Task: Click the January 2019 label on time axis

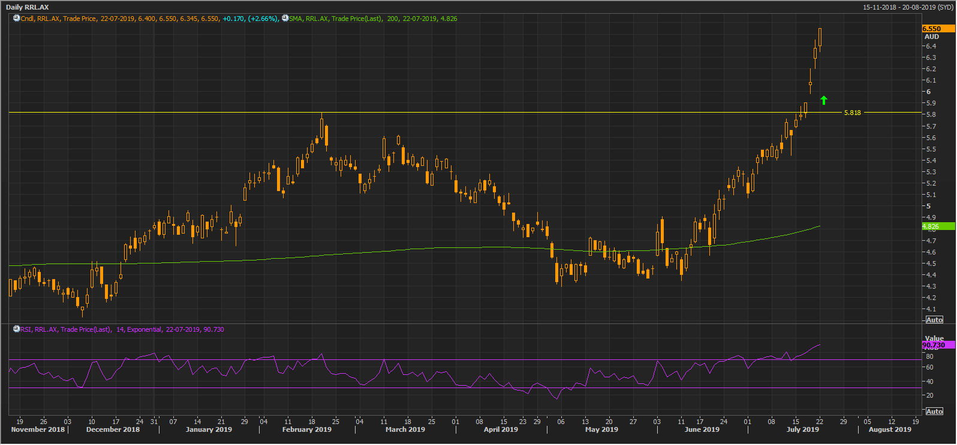Action: (209, 429)
